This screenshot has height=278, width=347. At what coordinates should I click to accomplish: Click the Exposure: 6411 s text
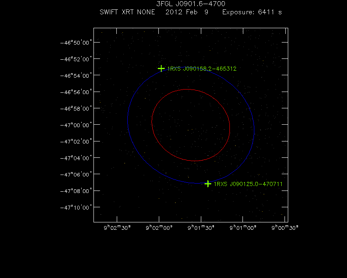(x=252, y=12)
